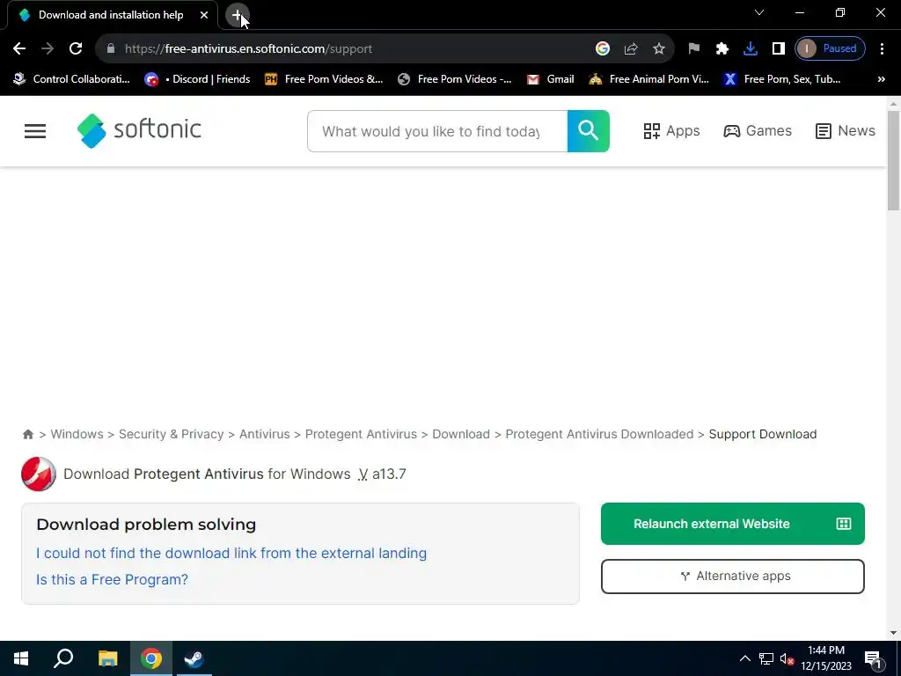901x676 pixels.
Task: Click the Softonic logo
Action: click(x=139, y=130)
